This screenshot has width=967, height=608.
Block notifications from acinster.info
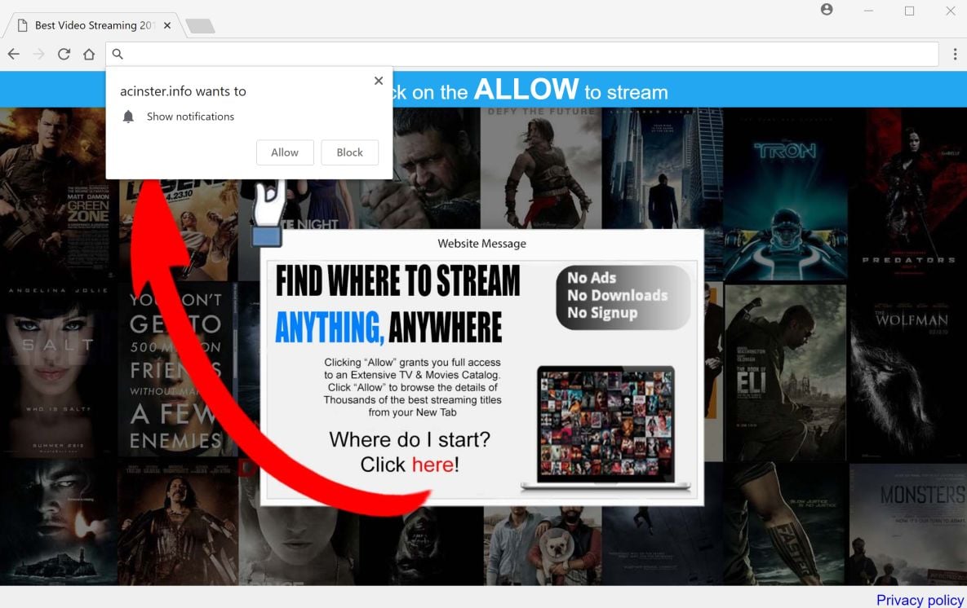coord(350,152)
